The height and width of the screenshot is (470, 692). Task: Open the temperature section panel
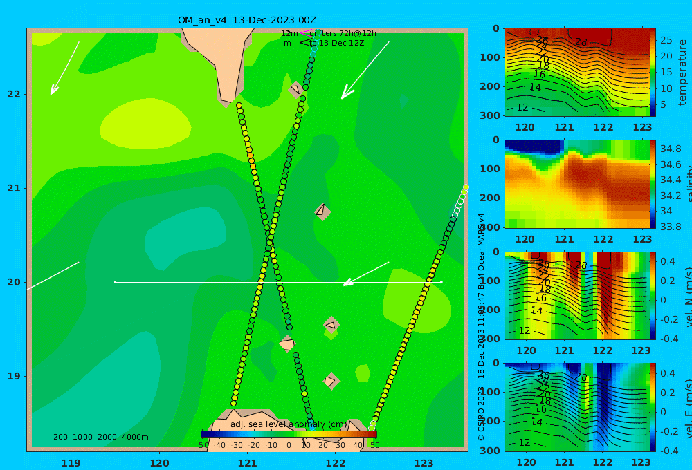point(578,73)
